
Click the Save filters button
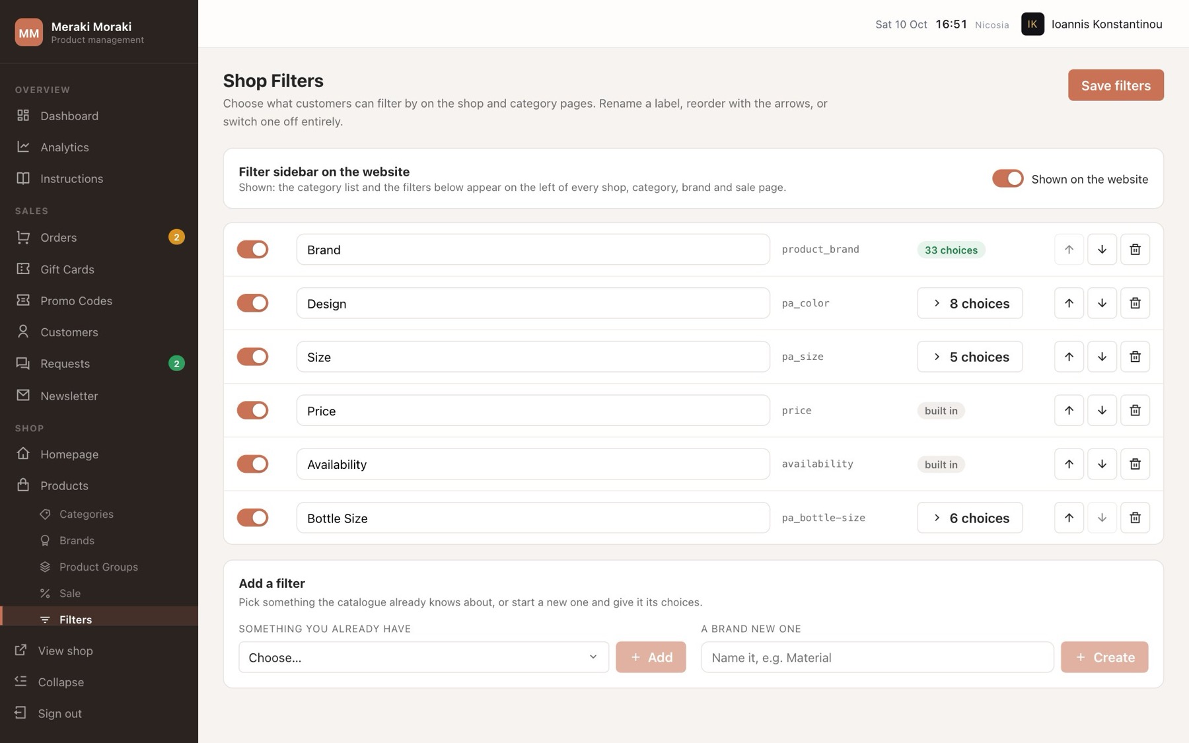click(x=1116, y=85)
